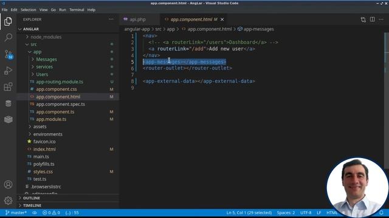389x218 pixels.
Task: Open the stacked layers icon in activity bar
Action: (x=8, y=119)
